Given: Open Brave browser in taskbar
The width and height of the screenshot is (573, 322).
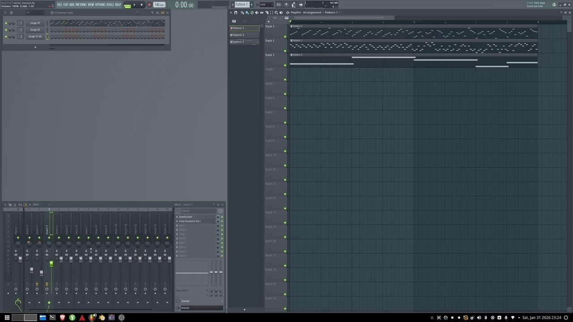Looking at the screenshot, I should point(62,318).
